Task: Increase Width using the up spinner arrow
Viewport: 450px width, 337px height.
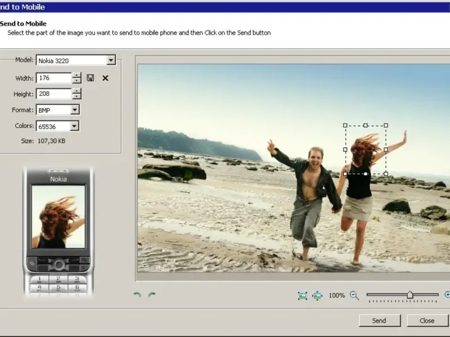Action: [76, 75]
